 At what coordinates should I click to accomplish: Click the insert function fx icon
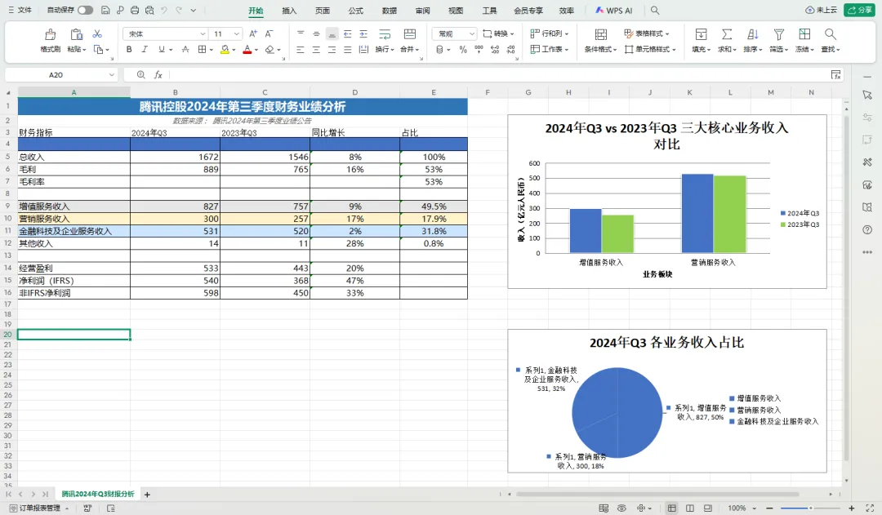coord(158,74)
